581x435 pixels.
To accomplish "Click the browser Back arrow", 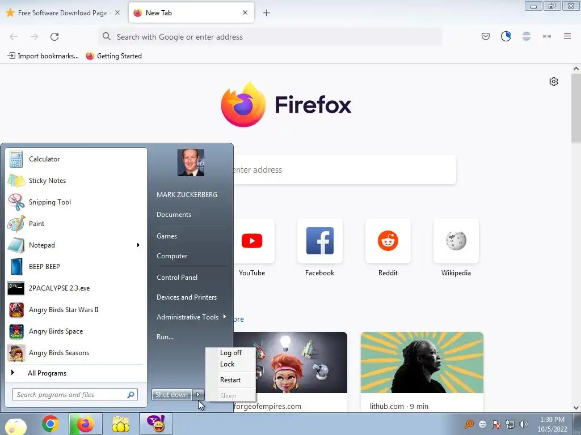I will tap(14, 37).
